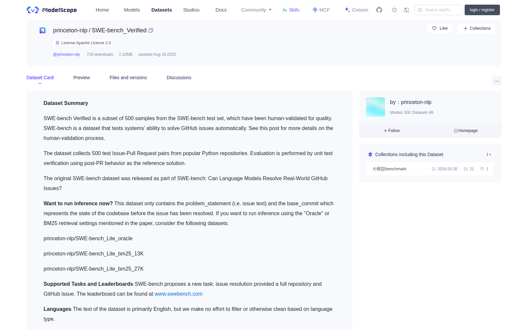Viewport: 528px width, 330px height.
Task: Click the License:Apache License 2.0 tag
Action: coord(83,43)
